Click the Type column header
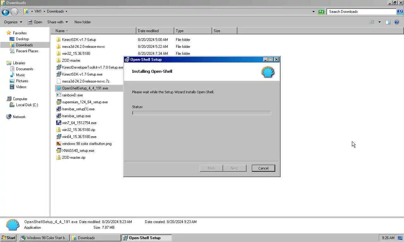 click(x=193, y=31)
